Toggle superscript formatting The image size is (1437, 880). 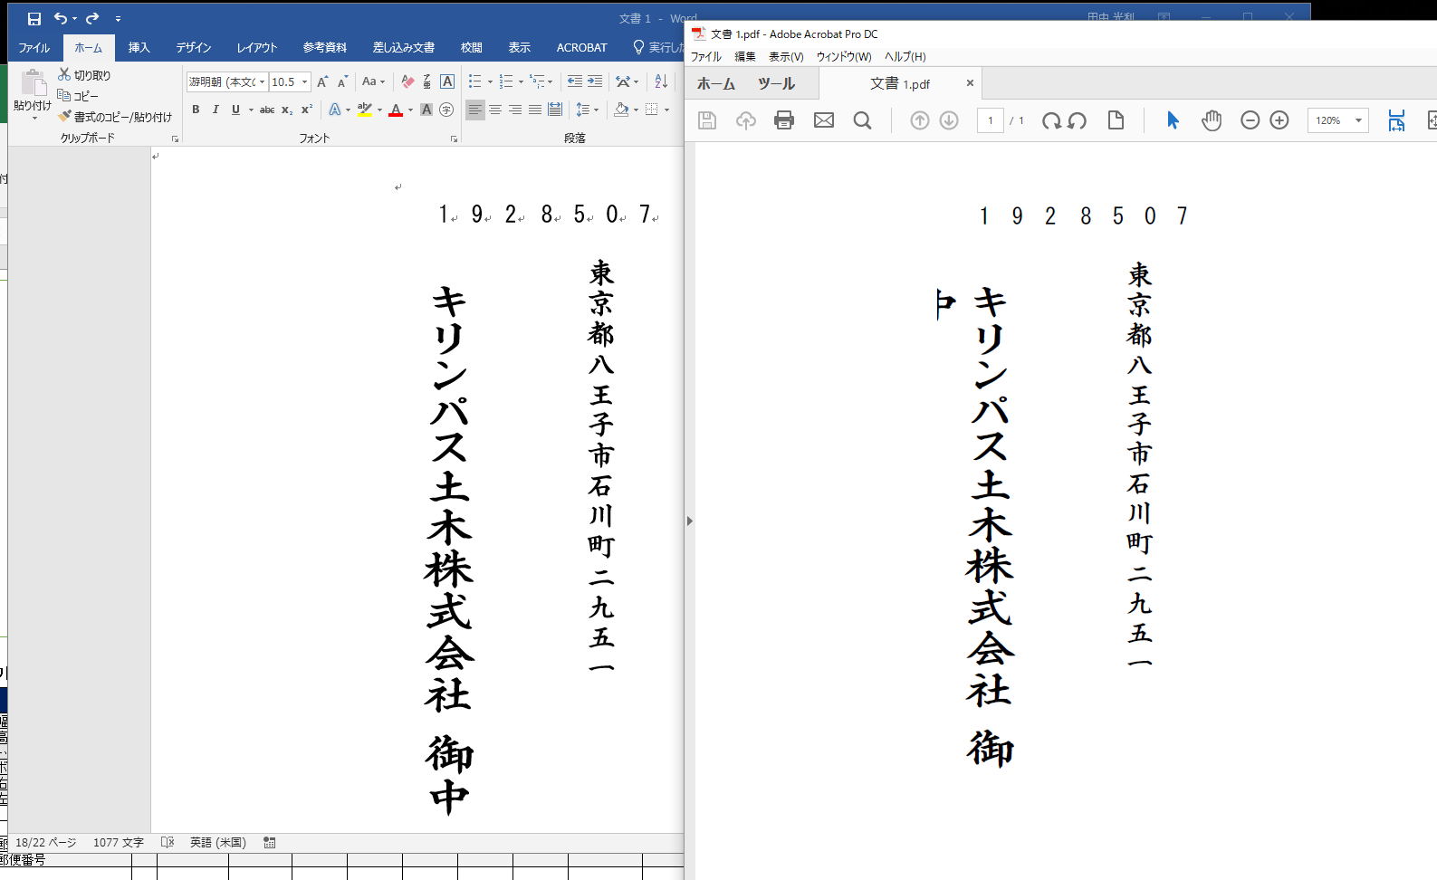307,110
